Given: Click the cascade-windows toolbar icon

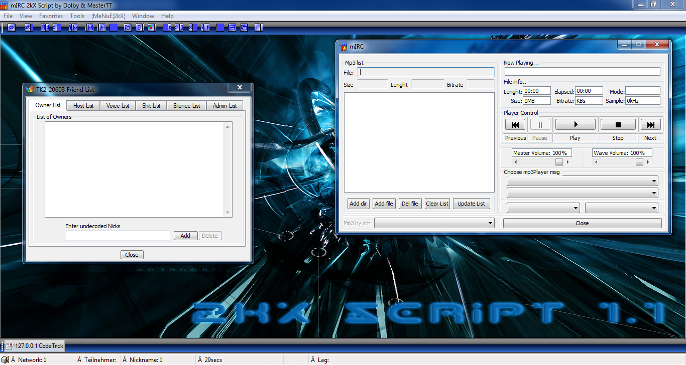Looking at the screenshot, I should [244, 28].
